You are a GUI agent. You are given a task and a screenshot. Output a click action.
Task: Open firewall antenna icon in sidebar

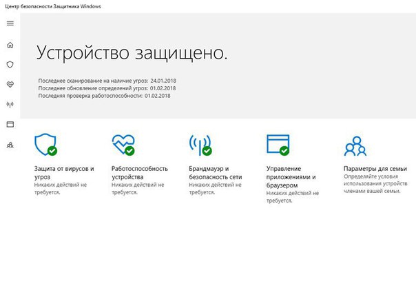(10, 104)
